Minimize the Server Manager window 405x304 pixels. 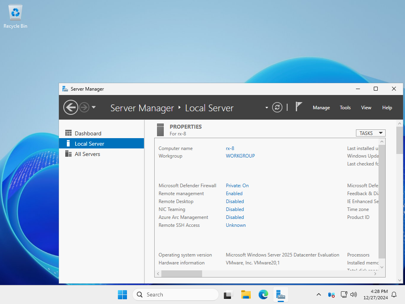click(358, 89)
